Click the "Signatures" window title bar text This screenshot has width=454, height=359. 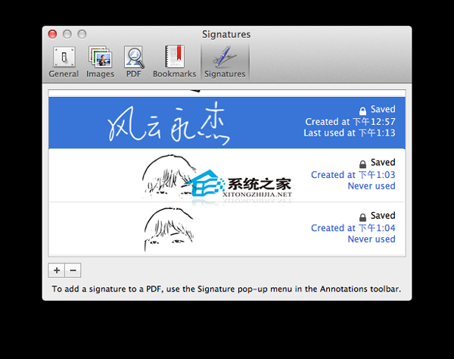pos(226,34)
